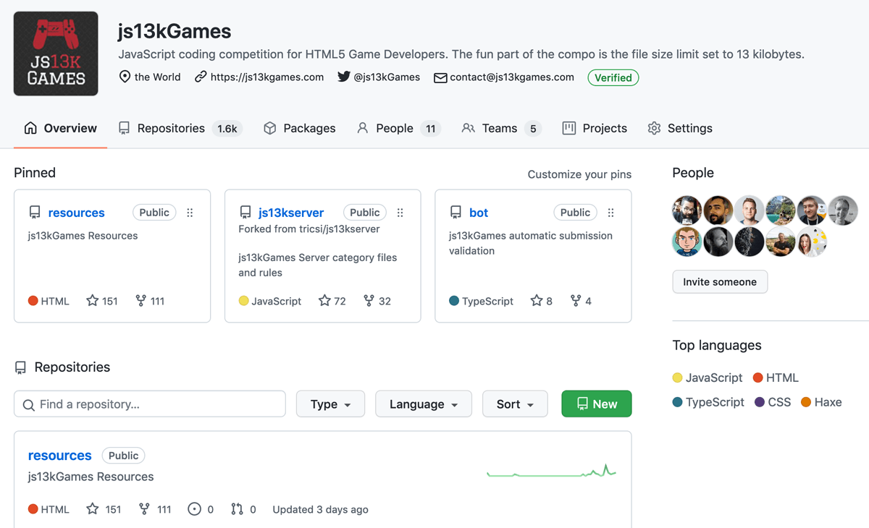
Task: Open the Type filter dropdown
Action: tap(330, 404)
